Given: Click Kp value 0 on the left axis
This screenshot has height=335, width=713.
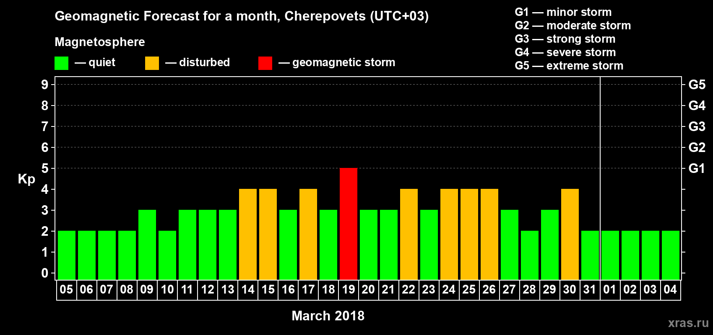Looking at the screenshot, I should coord(45,273).
